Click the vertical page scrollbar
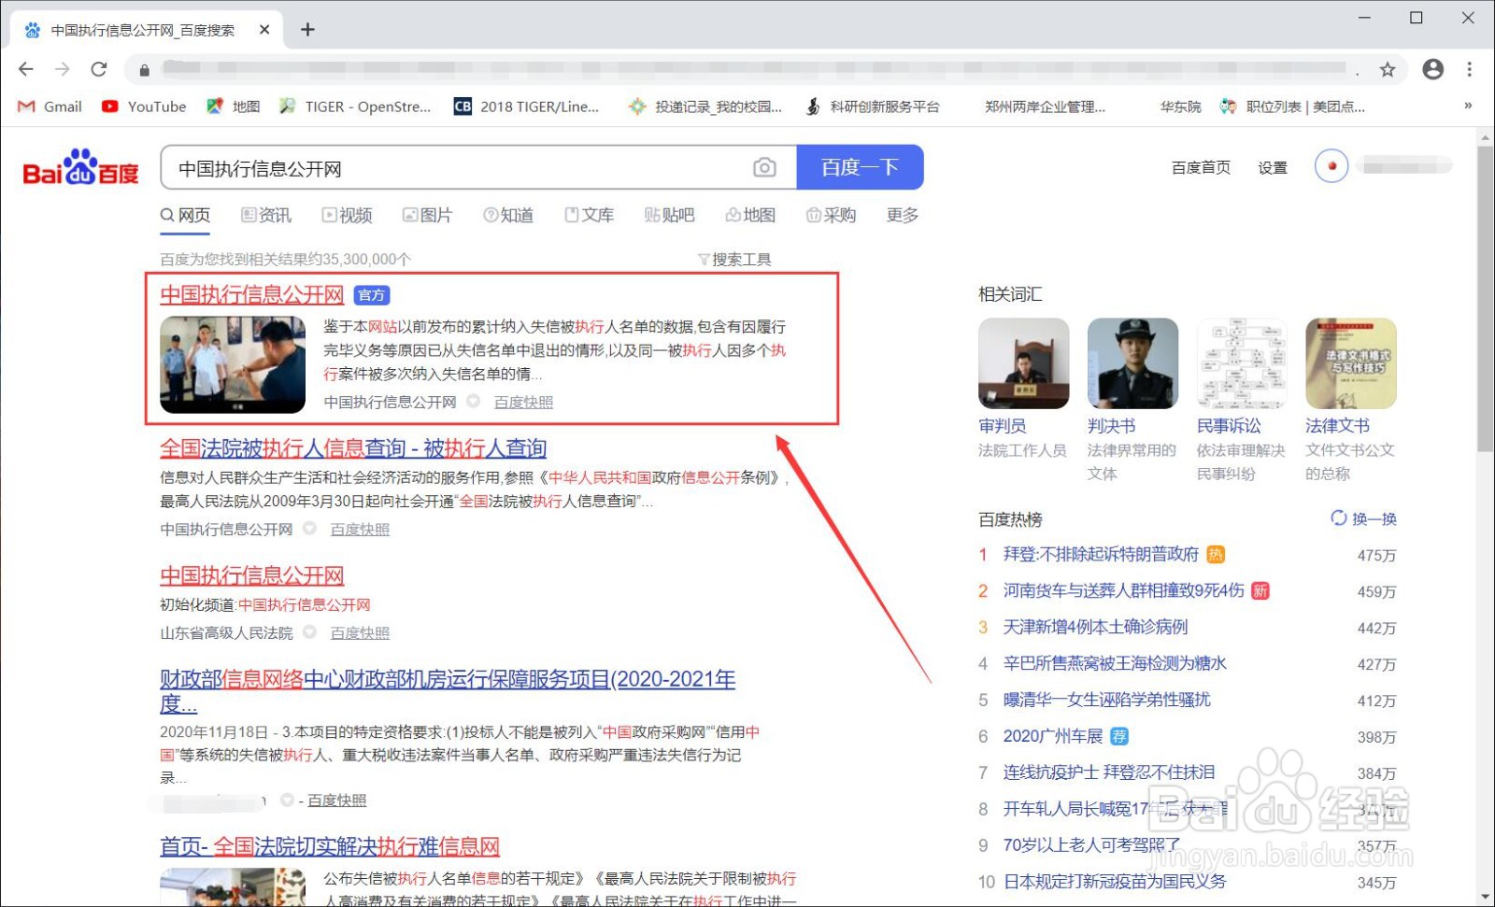The width and height of the screenshot is (1495, 907). click(1486, 299)
